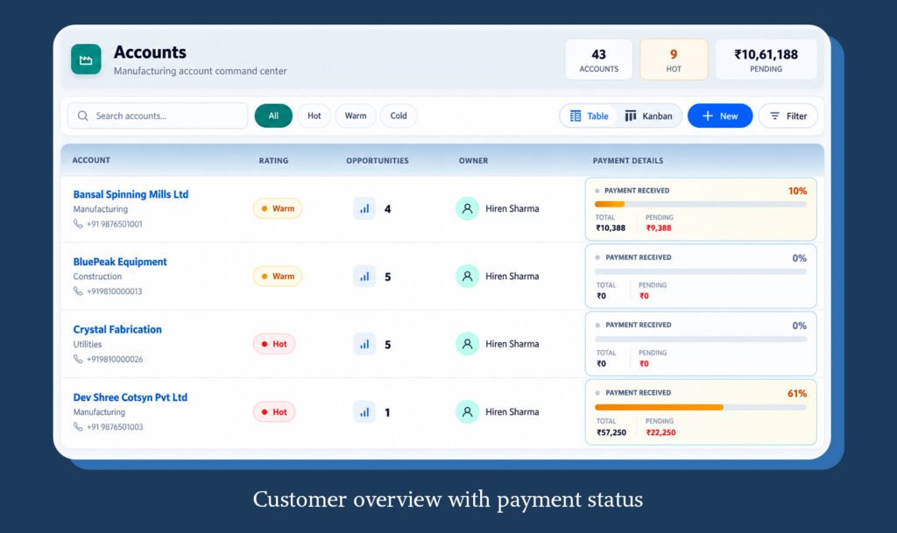Image resolution: width=897 pixels, height=533 pixels.
Task: Click the plus icon on New button
Action: 708,116
